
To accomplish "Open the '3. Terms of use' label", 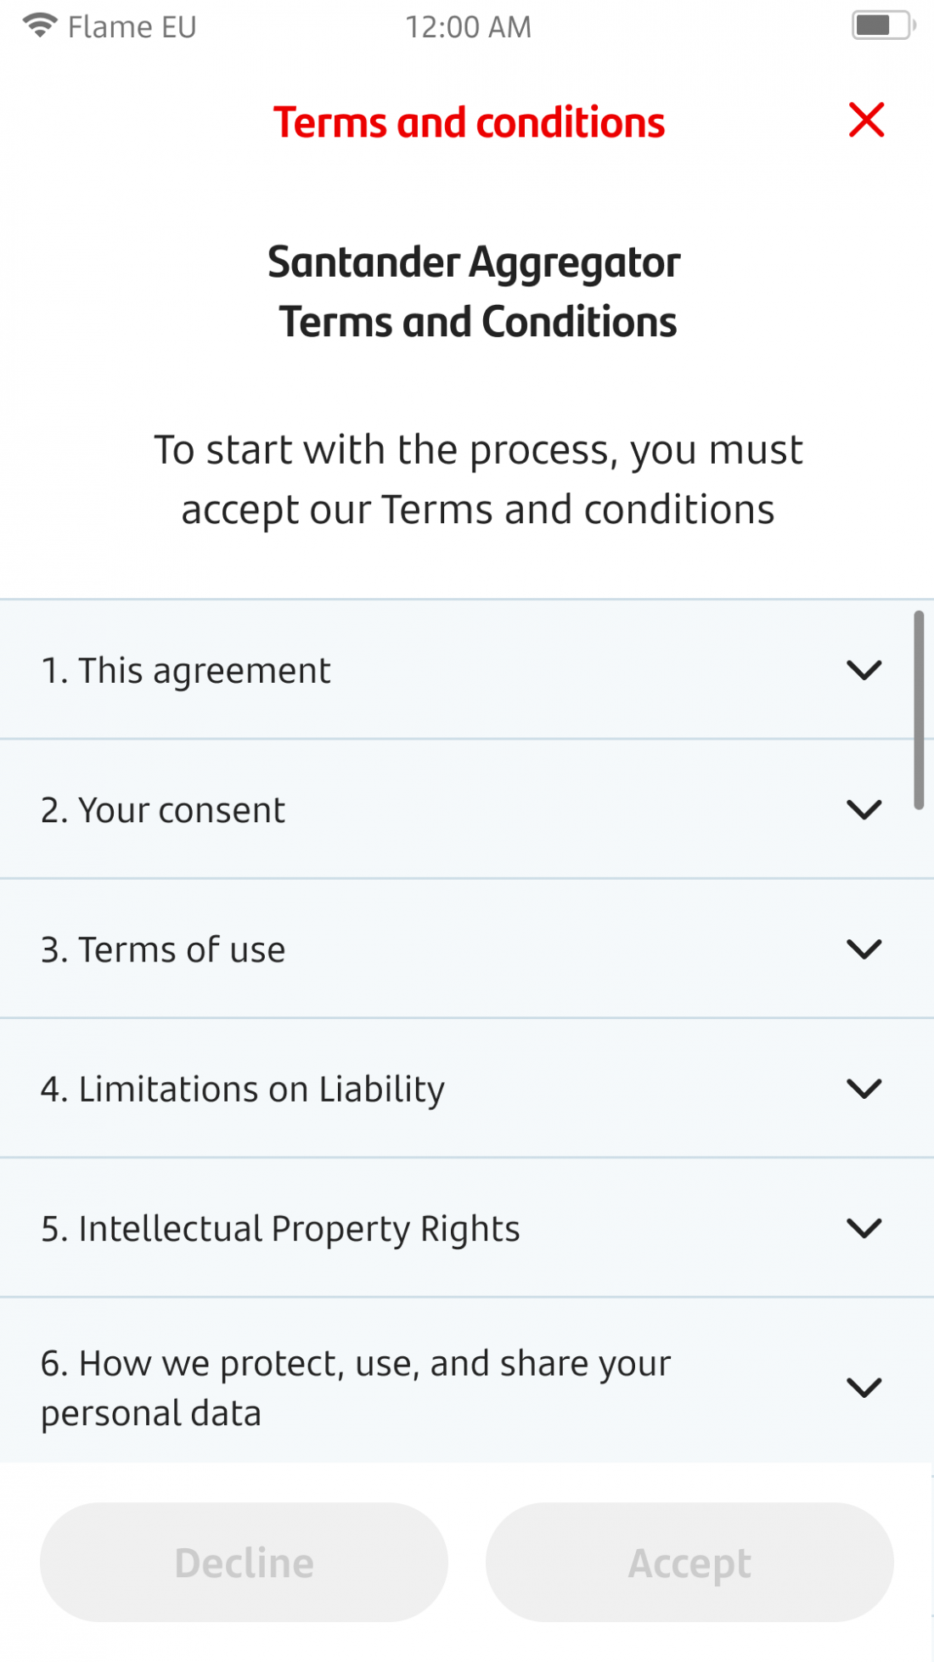I will click(x=163, y=949).
